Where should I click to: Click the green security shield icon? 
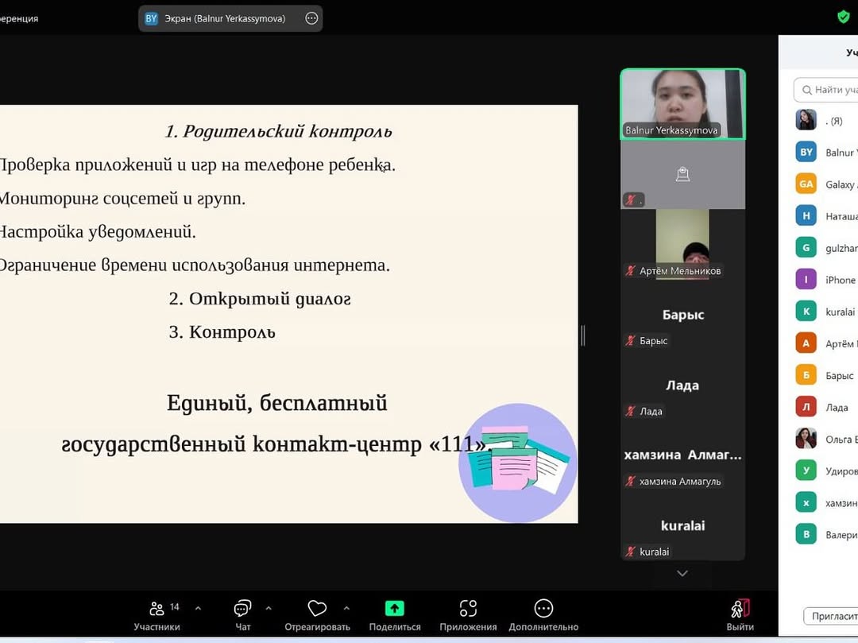point(843,17)
